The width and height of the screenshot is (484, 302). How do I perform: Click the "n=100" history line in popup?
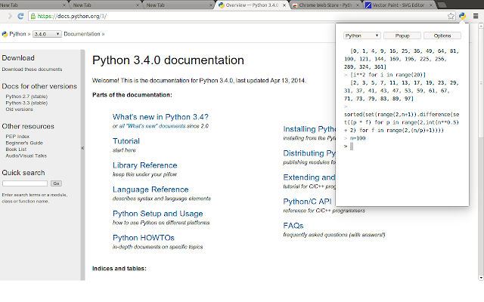coord(358,138)
